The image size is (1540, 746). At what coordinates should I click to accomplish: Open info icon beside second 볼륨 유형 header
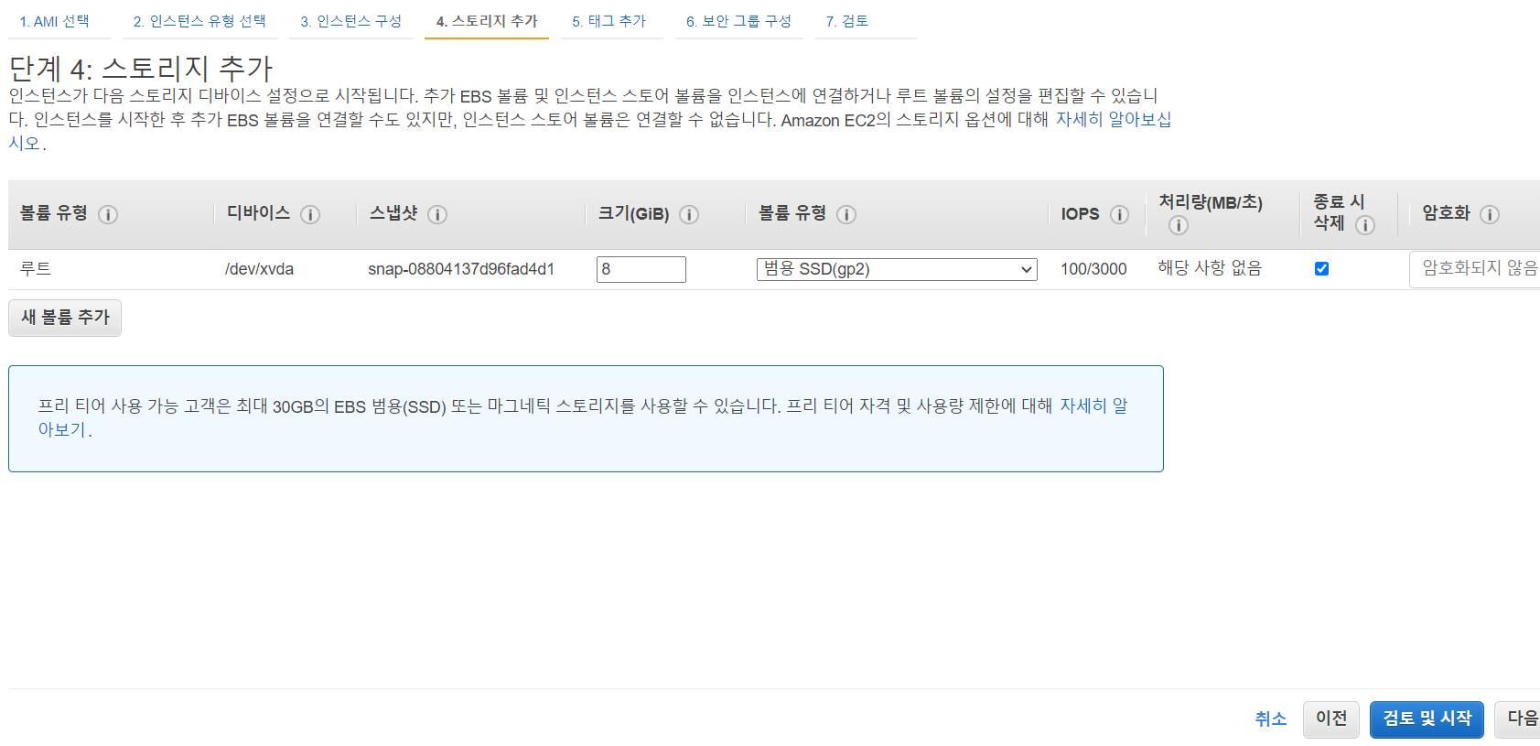coord(846,215)
